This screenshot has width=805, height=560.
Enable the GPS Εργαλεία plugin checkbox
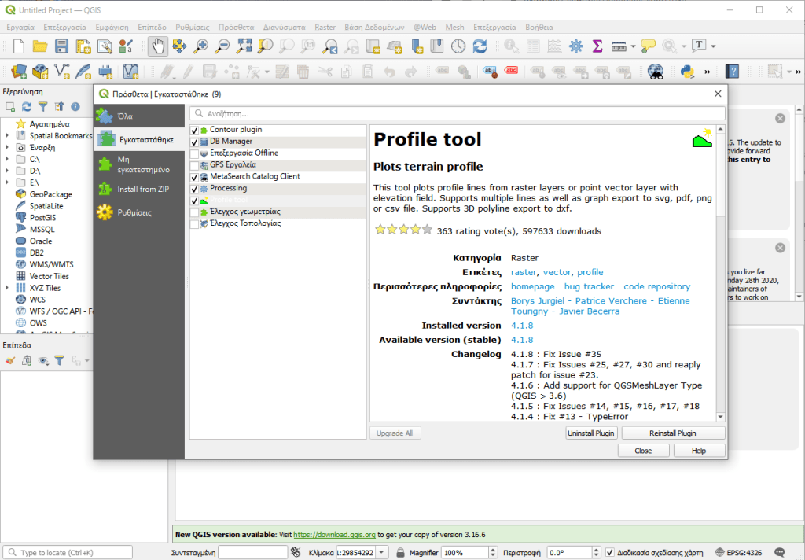194,165
